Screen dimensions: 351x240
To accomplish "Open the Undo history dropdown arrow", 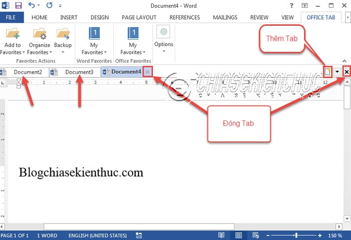I will (x=39, y=5).
